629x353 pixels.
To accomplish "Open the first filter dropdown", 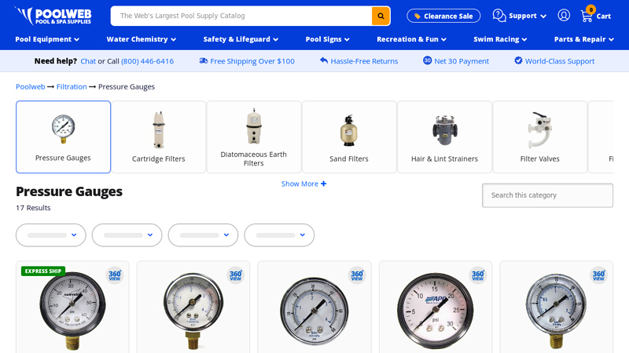I will [x=51, y=235].
